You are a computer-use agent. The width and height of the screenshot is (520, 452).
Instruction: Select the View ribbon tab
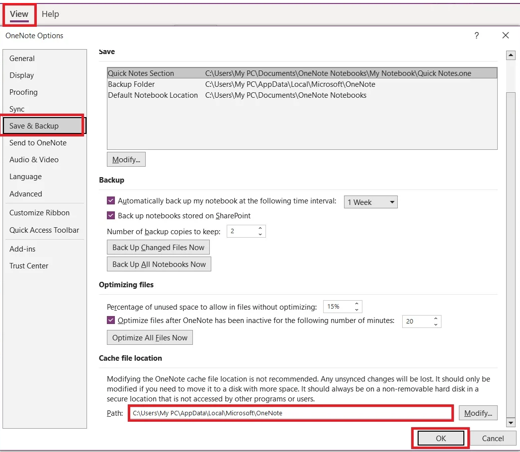coord(19,14)
